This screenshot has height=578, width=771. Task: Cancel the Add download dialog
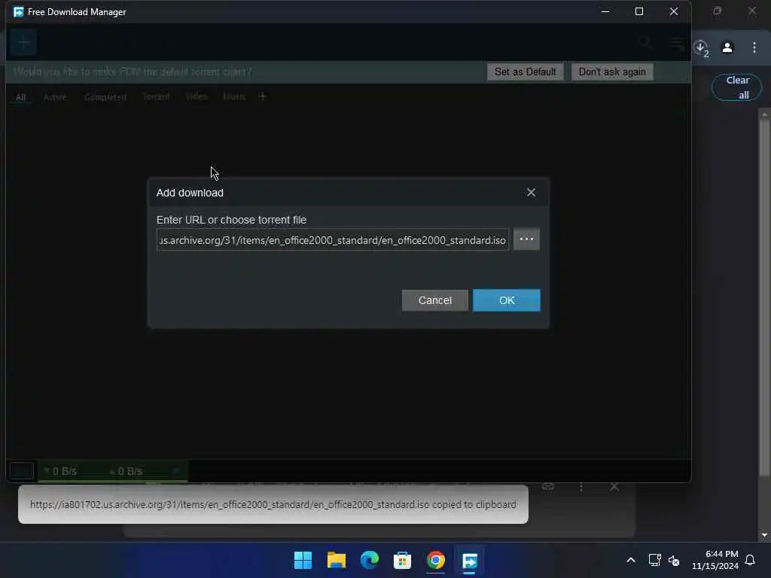[x=434, y=300]
